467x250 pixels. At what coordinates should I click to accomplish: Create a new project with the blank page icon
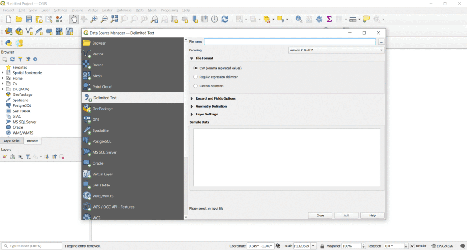click(x=9, y=19)
